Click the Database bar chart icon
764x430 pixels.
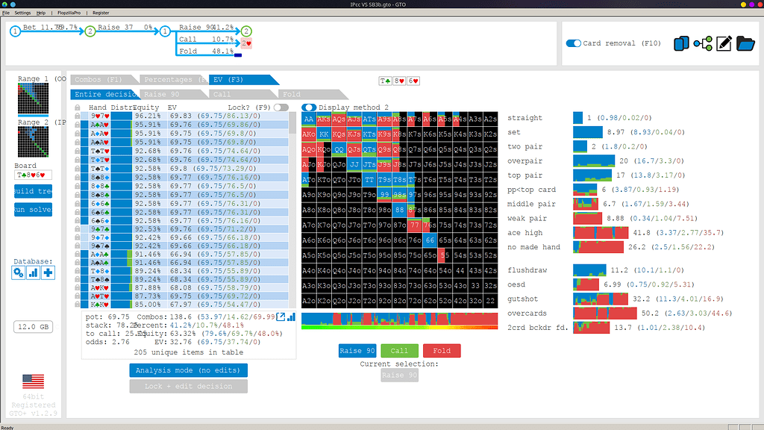point(33,272)
